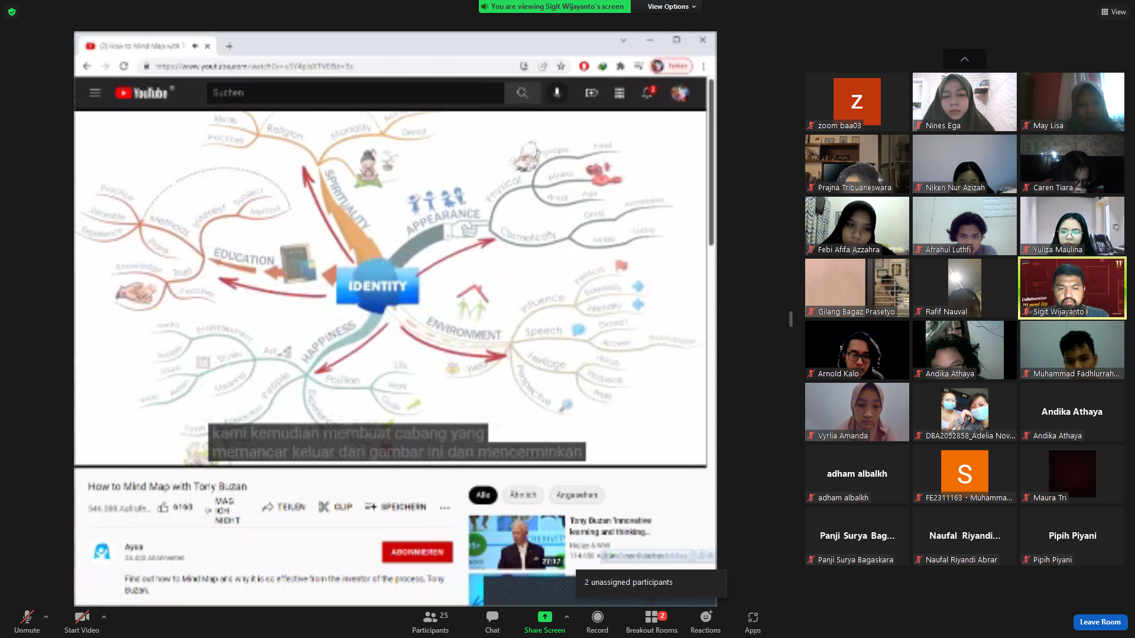Open the browser extensions puzzle icon
Screen dimensions: 1135x638
click(x=620, y=66)
